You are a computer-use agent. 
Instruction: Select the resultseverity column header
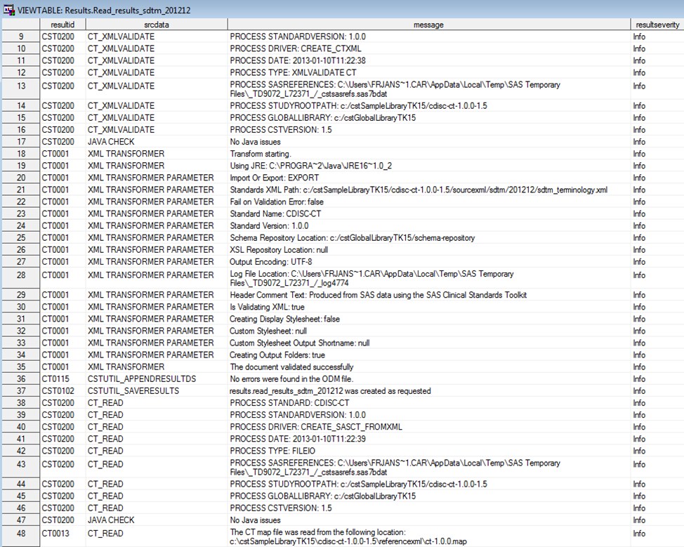click(x=656, y=24)
